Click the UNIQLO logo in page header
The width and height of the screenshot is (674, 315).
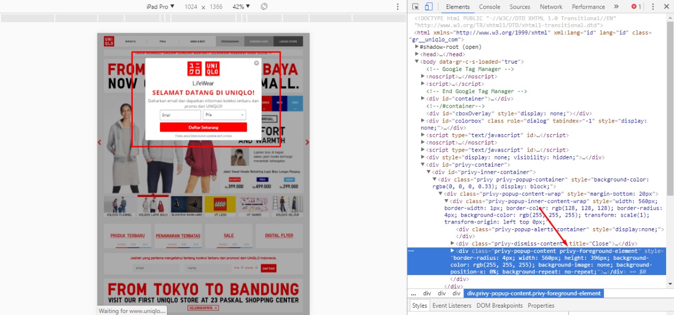(108, 42)
